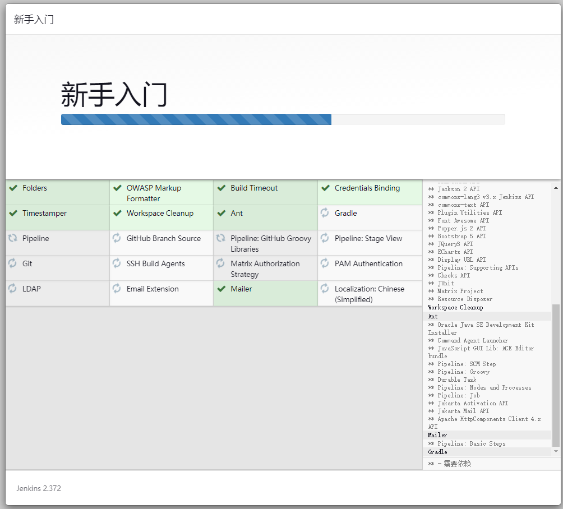
Task: Select the GitHub Branch Source plugin label
Action: [x=163, y=239]
